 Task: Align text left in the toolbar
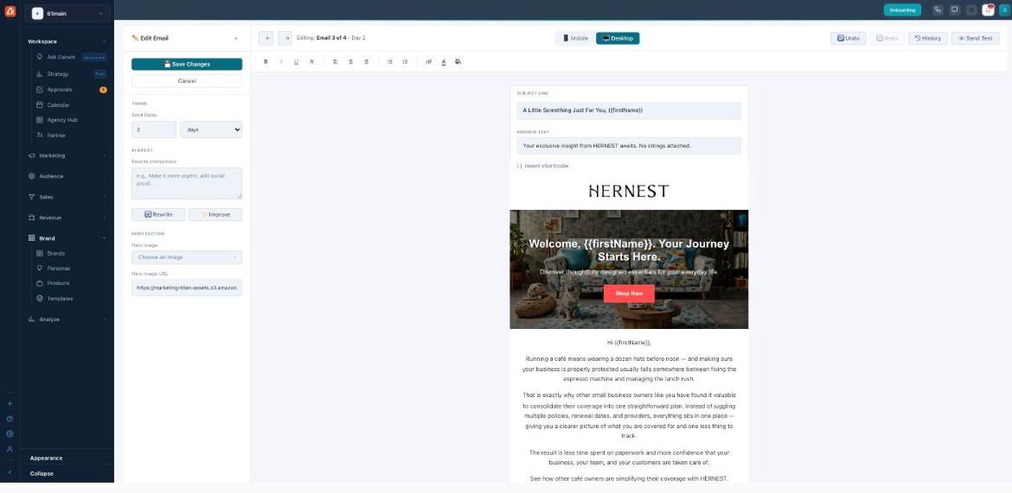point(335,62)
